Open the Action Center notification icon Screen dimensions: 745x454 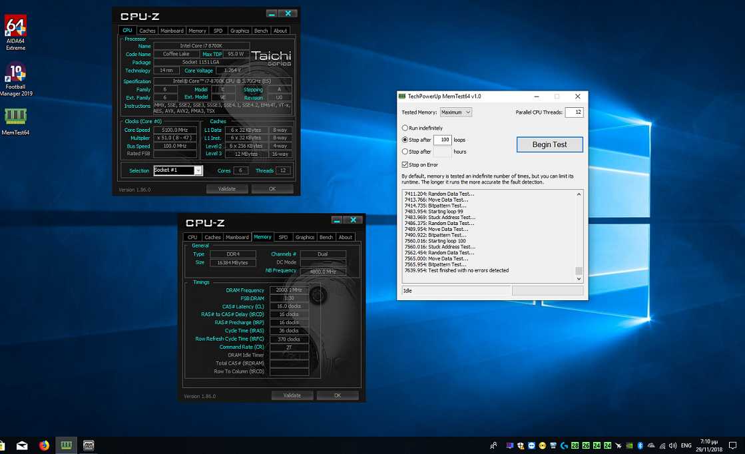732,445
